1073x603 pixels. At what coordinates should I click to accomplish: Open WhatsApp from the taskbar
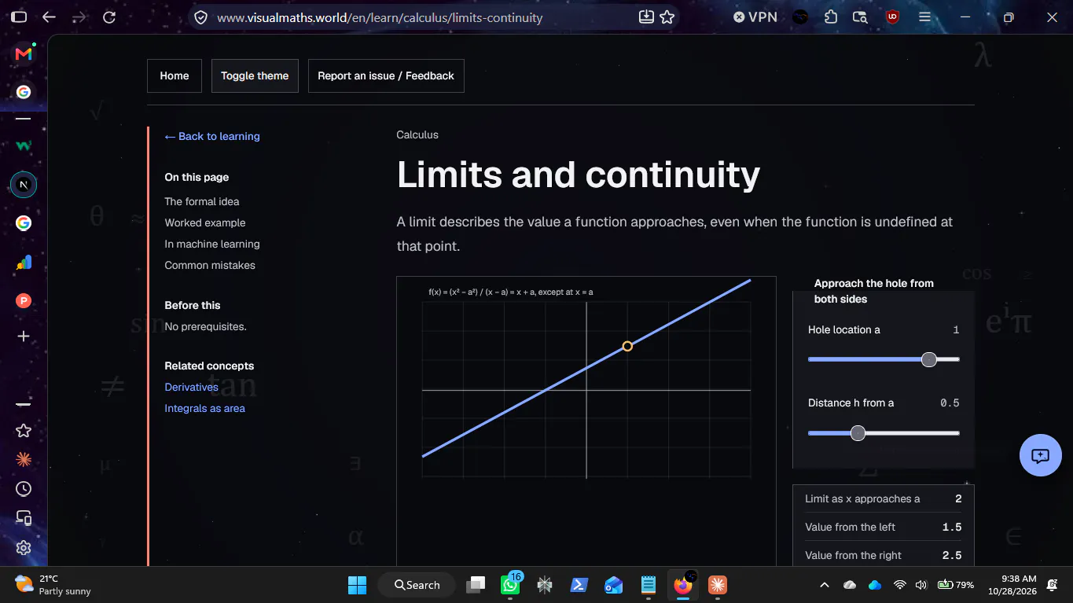[511, 585]
